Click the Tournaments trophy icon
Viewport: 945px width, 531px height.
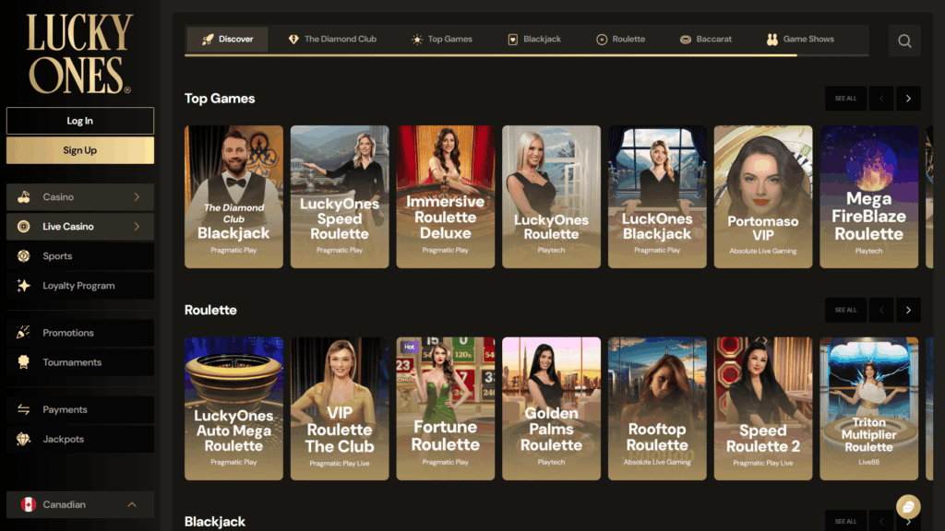pos(24,362)
